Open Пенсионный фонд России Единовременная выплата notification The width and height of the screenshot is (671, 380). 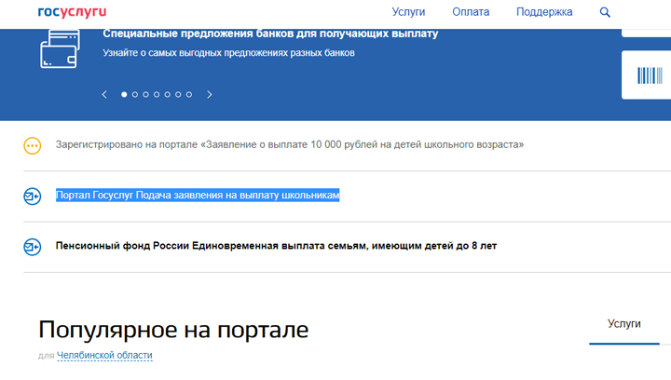tap(276, 246)
